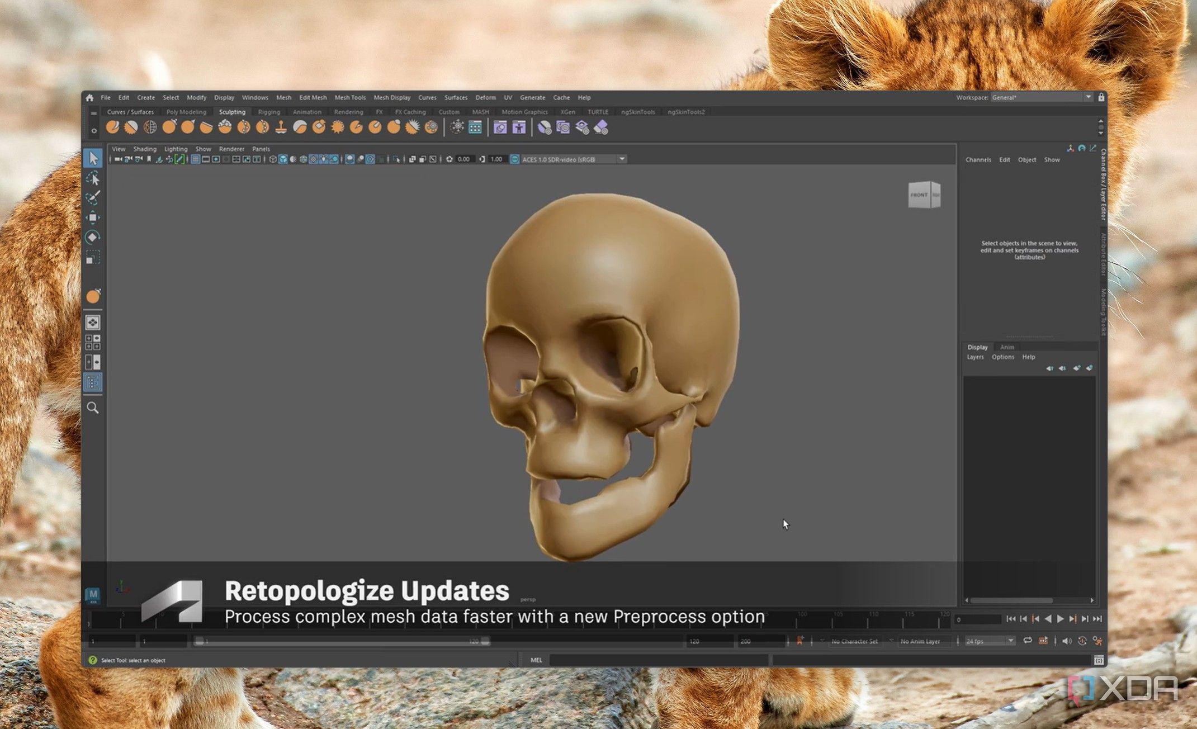
Task: Select the Stamp imprint sculpt tool
Action: point(282,127)
